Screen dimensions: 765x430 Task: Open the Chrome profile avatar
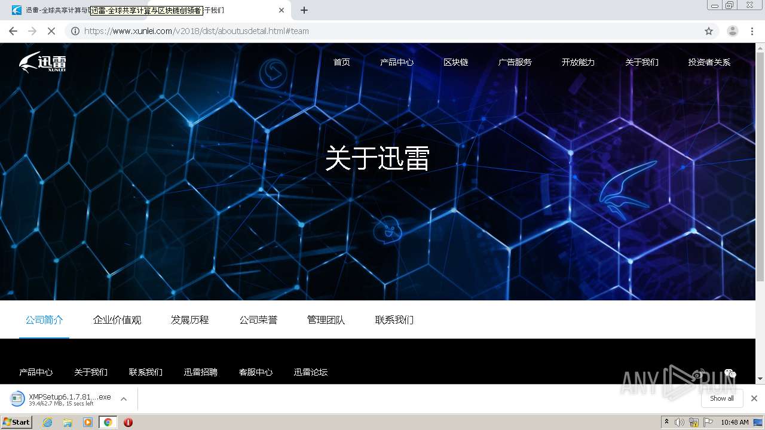[733, 31]
